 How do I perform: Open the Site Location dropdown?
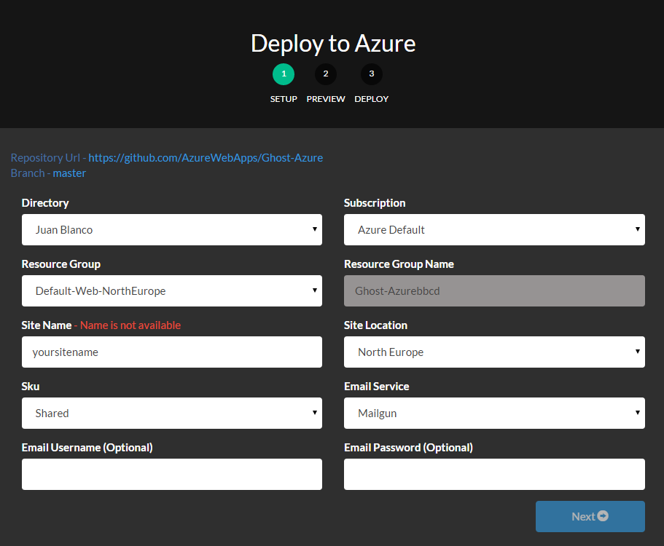[494, 352]
